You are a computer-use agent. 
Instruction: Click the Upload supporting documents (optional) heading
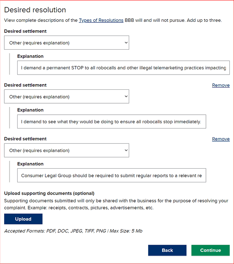(x=49, y=193)
